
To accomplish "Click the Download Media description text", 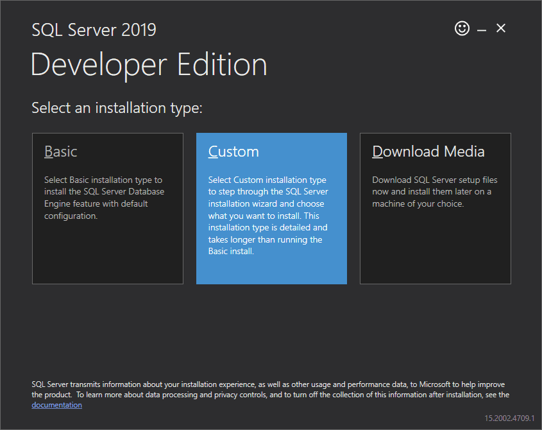I will tap(435, 191).
